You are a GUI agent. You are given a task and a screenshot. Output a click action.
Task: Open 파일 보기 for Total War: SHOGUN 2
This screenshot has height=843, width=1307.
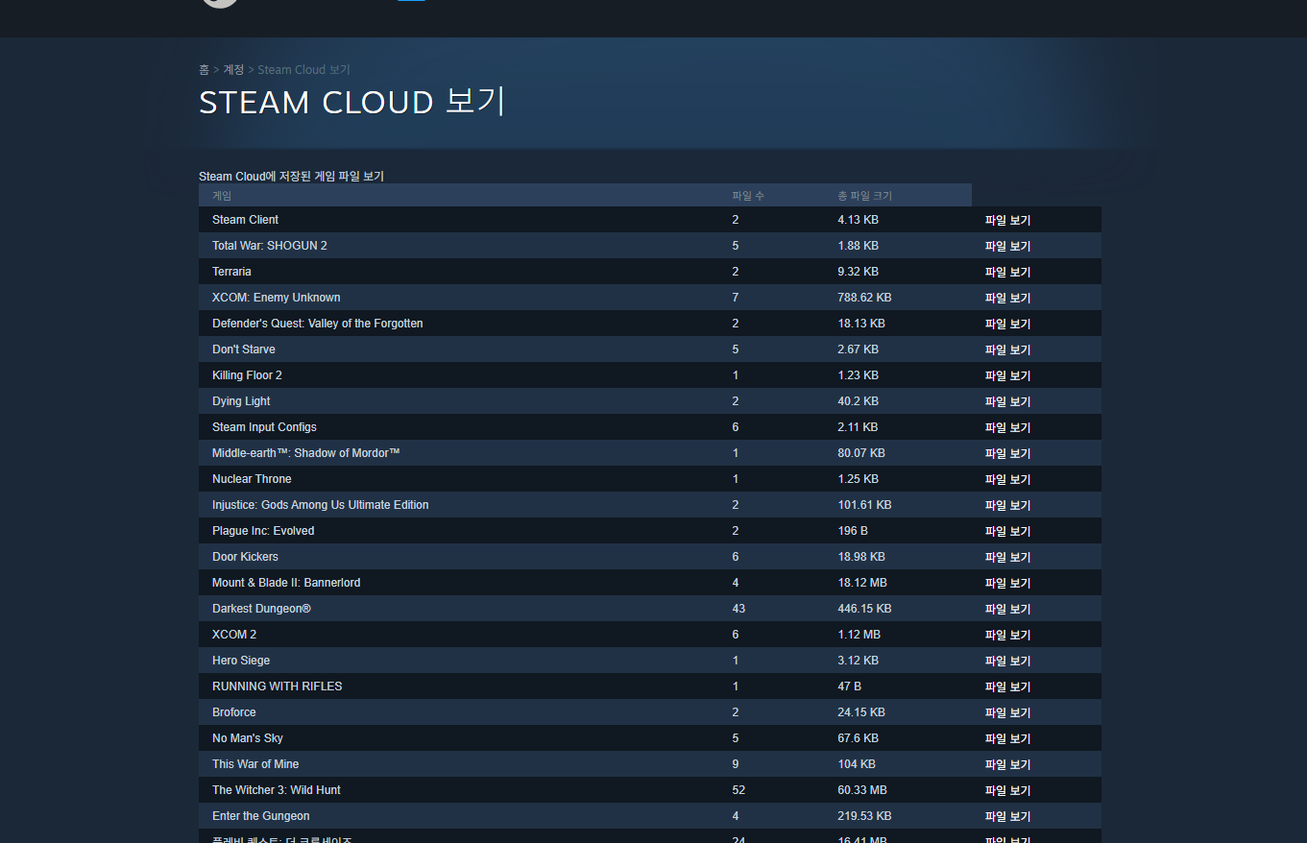[1007, 246]
